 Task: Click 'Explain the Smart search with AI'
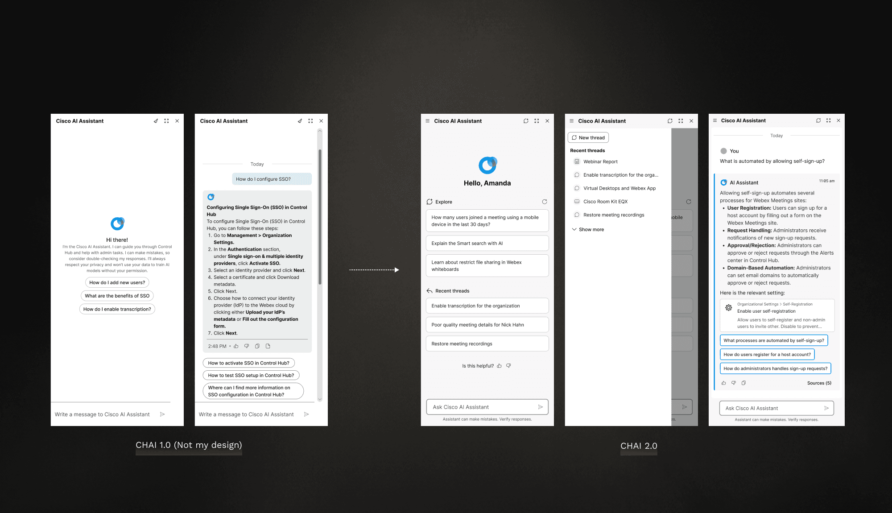(x=487, y=243)
